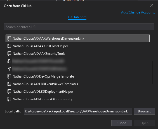Screen dimensions: 158x129
Task: Click the repository list scrollbar
Action: tap(152, 73)
